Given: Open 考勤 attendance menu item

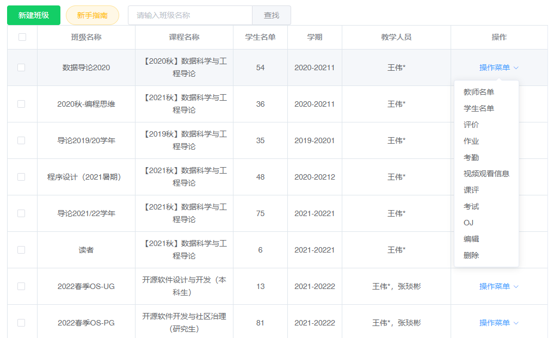Looking at the screenshot, I should pyautogui.click(x=471, y=157).
